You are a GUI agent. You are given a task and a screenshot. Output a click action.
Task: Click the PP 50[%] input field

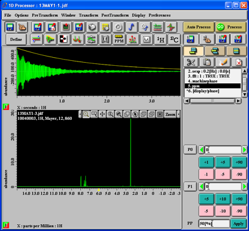click(214, 224)
